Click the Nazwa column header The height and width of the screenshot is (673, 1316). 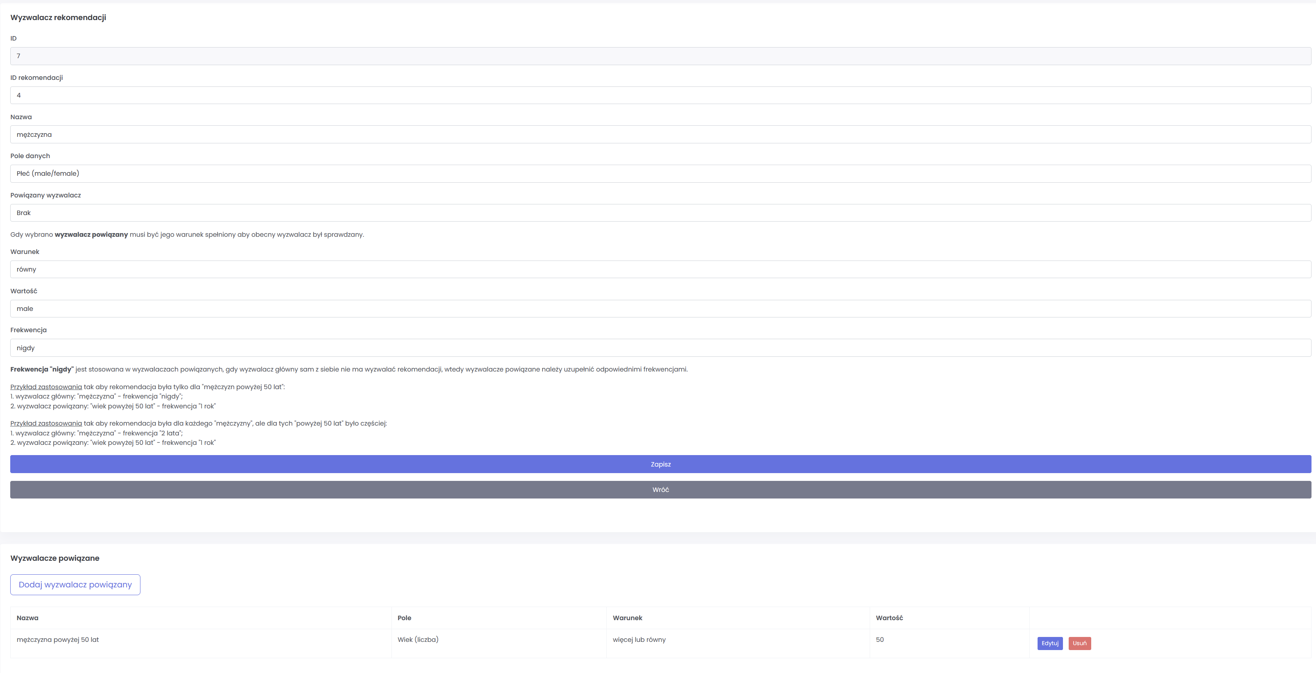click(27, 618)
